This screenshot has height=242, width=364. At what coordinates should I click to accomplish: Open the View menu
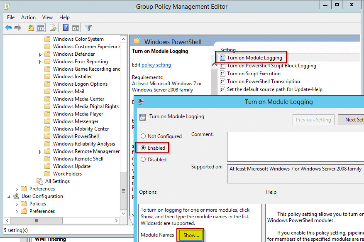(47, 17)
